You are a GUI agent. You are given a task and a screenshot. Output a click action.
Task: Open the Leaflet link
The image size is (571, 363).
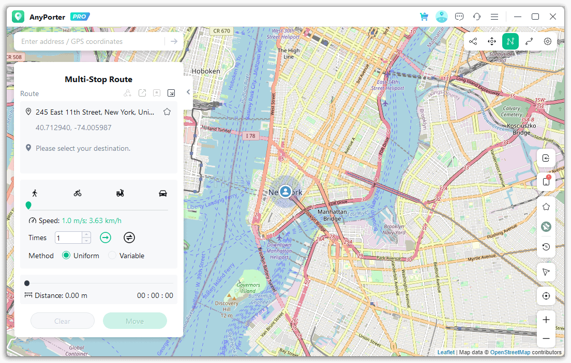tap(446, 352)
